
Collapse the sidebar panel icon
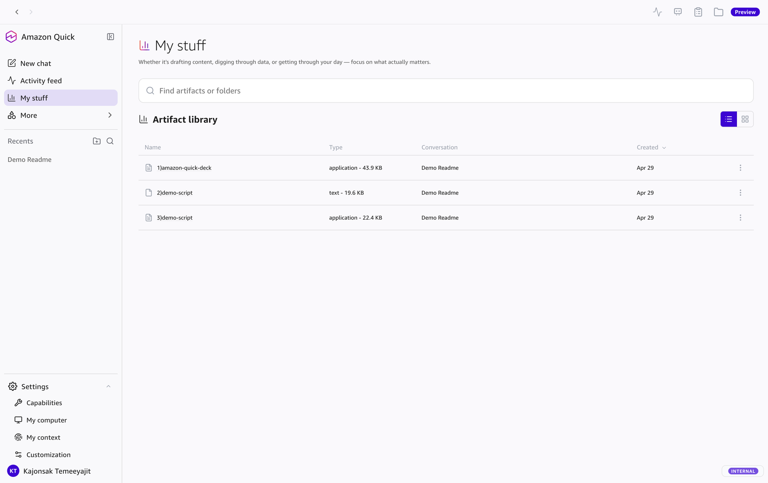click(x=111, y=37)
